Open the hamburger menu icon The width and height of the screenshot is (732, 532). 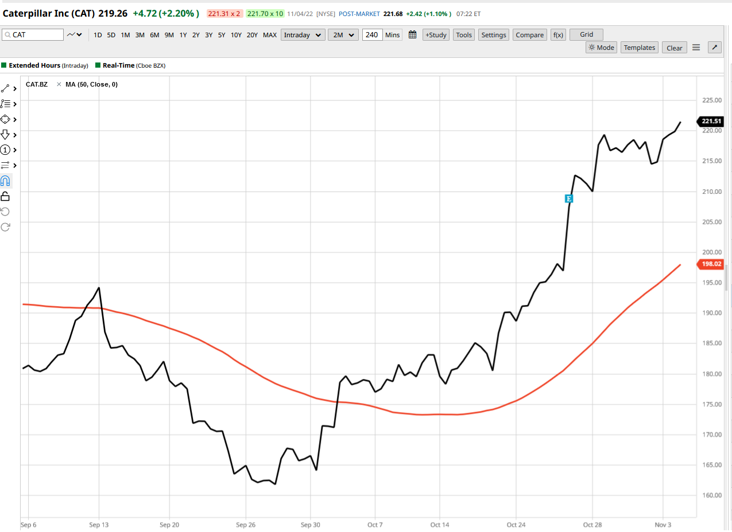click(696, 48)
